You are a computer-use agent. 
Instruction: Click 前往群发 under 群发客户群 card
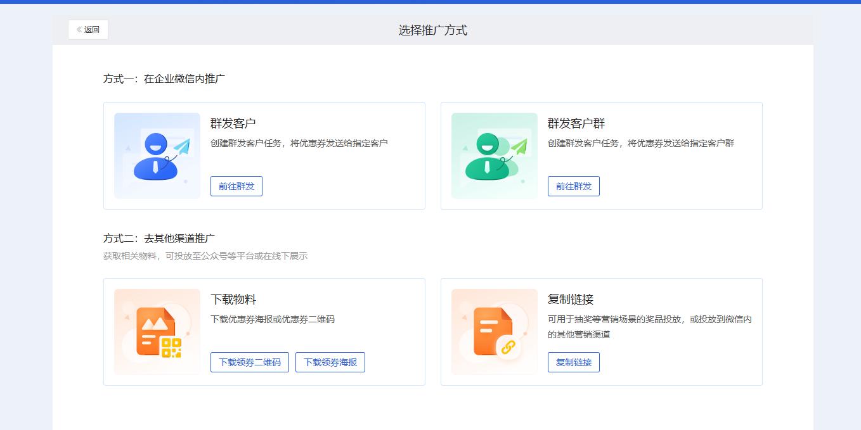pos(574,186)
